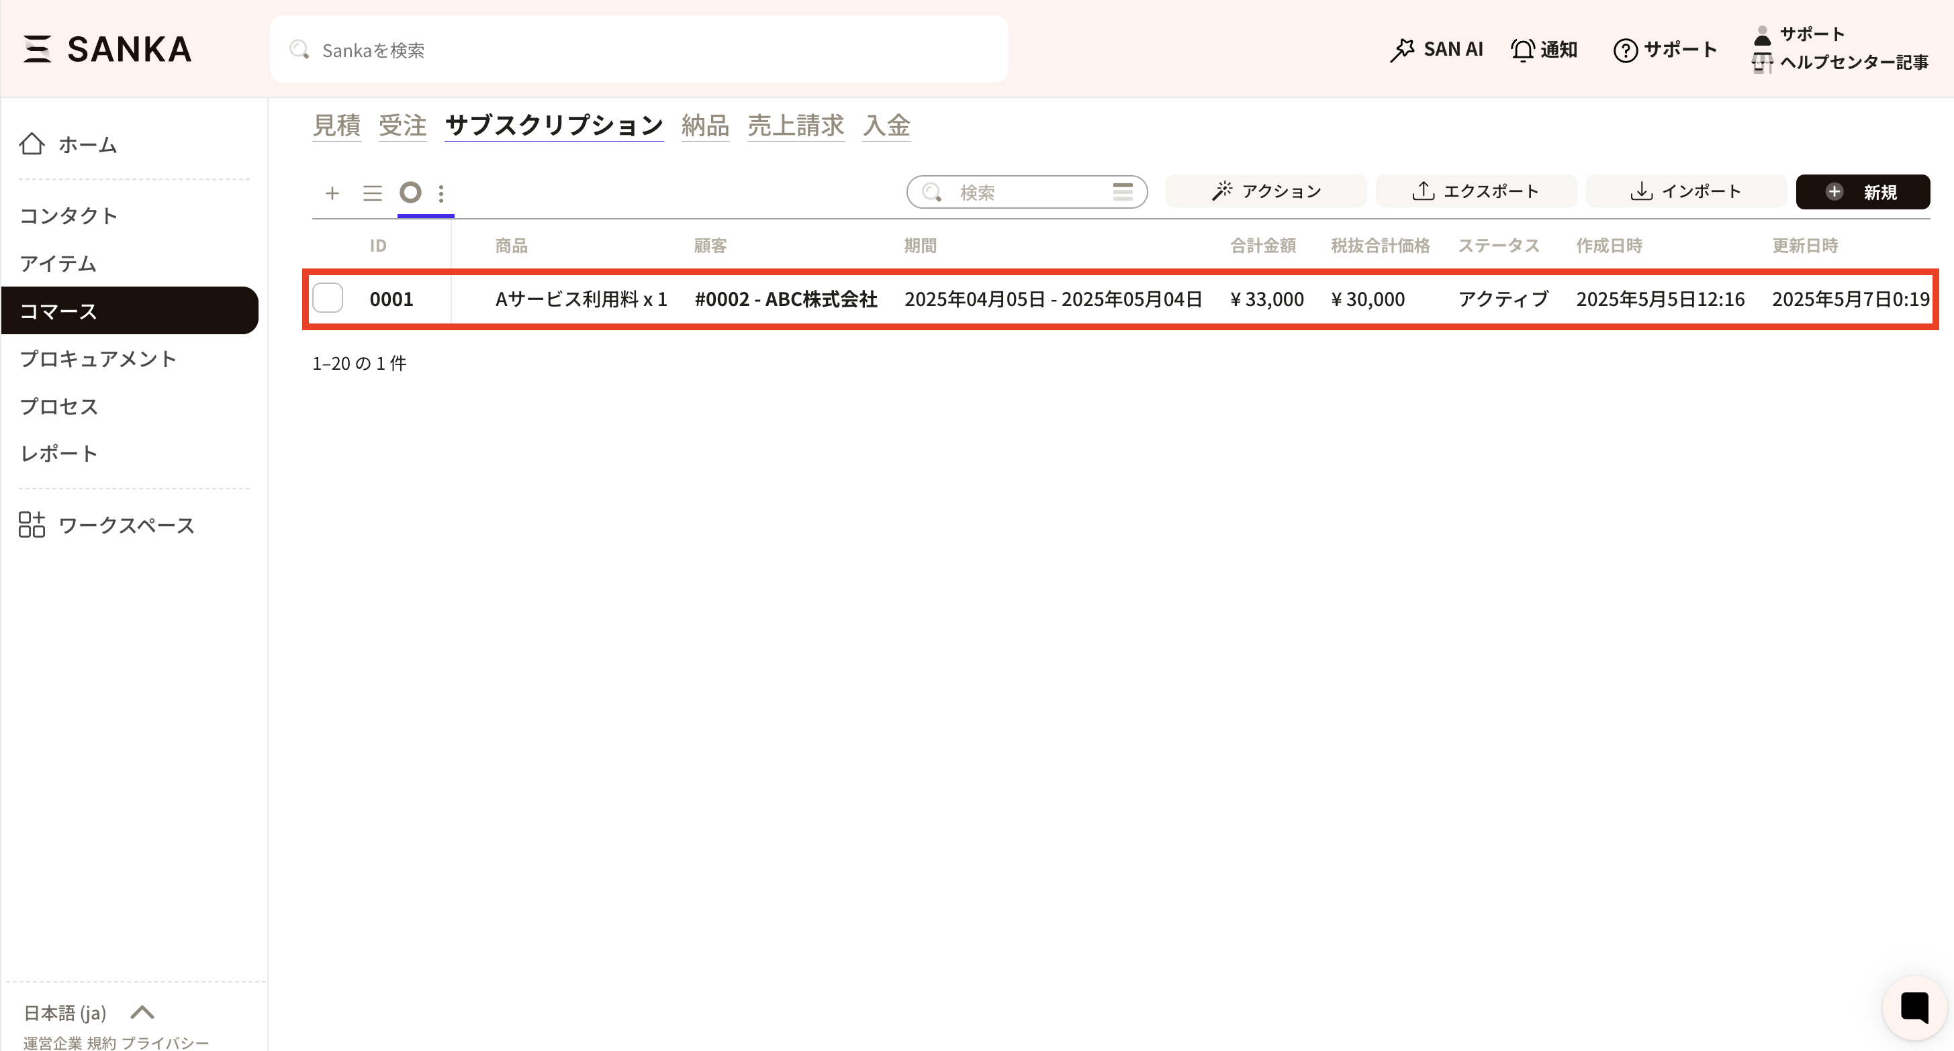This screenshot has height=1051, width=1954.
Task: Click the Sankaを検索 search field
Action: pos(639,50)
